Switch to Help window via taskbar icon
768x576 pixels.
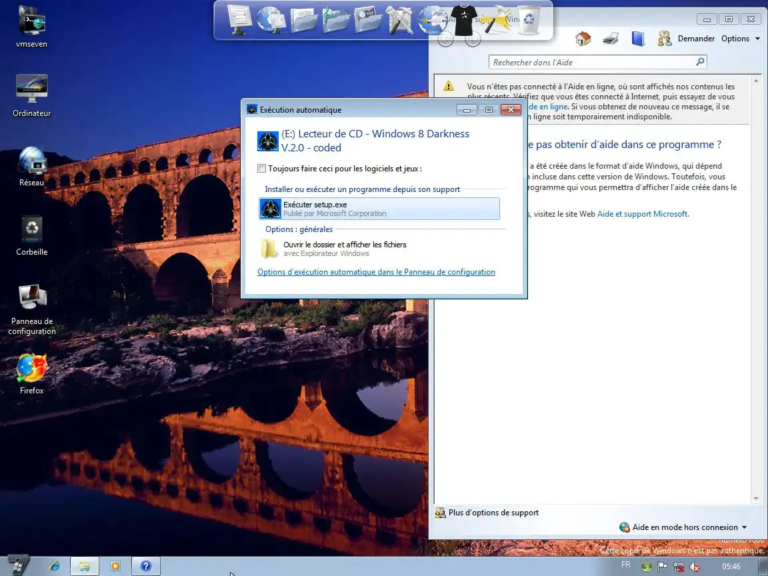tap(145, 566)
